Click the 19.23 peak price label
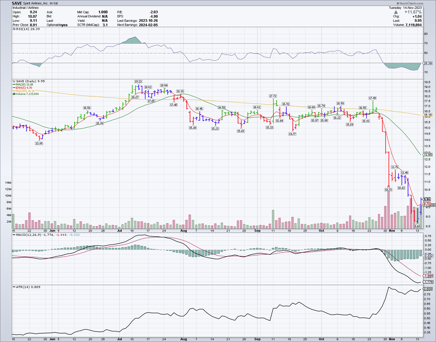The width and height of the screenshot is (436, 342). pyautogui.click(x=138, y=81)
